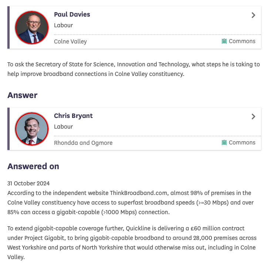
Task: Click the Commons text in Chris Bryant's card
Action: [x=242, y=143]
